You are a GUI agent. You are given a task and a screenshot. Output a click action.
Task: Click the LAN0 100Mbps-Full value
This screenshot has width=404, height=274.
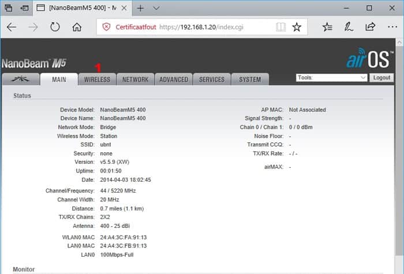point(117,255)
